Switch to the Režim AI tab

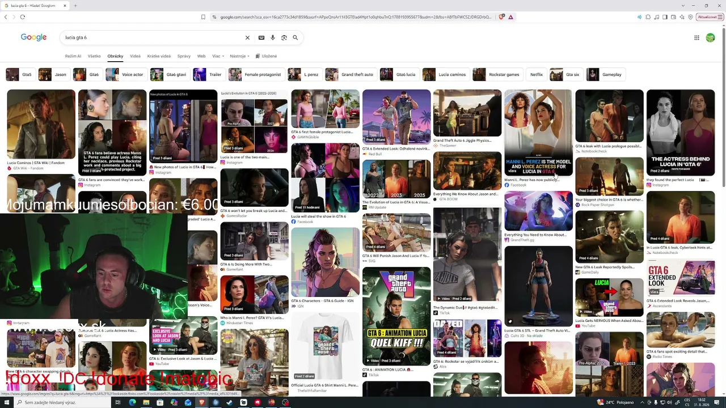pyautogui.click(x=73, y=56)
